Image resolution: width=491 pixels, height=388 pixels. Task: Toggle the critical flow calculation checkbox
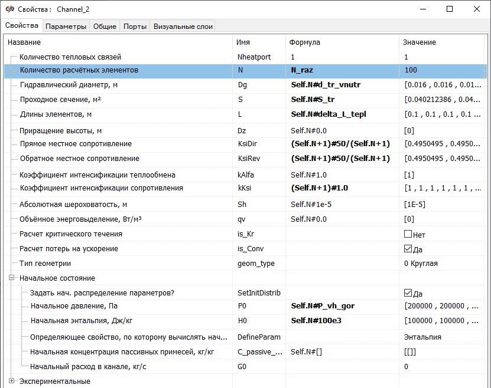408,234
